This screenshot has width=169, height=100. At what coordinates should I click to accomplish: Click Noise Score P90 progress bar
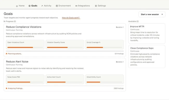[x=25, y=82]
